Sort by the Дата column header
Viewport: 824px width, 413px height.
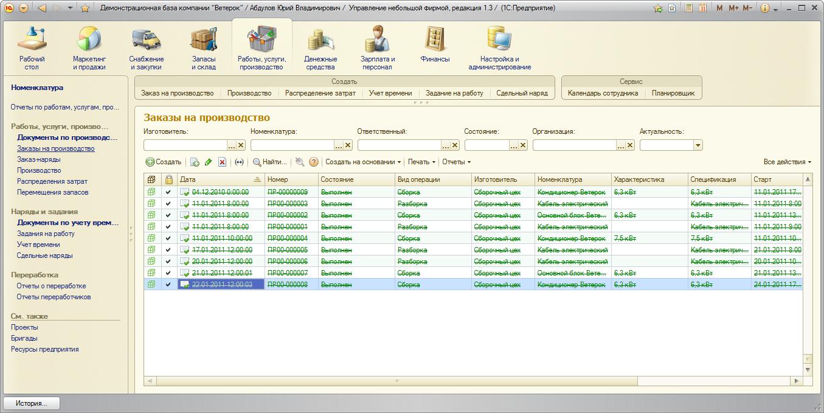coord(221,179)
